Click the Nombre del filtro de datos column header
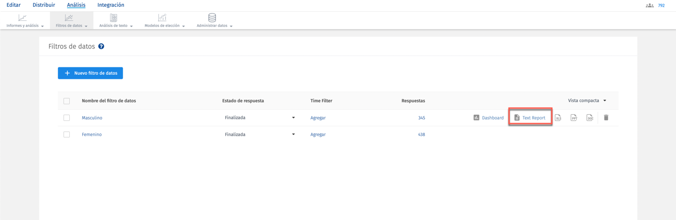Image resolution: width=676 pixels, height=220 pixels. (109, 101)
